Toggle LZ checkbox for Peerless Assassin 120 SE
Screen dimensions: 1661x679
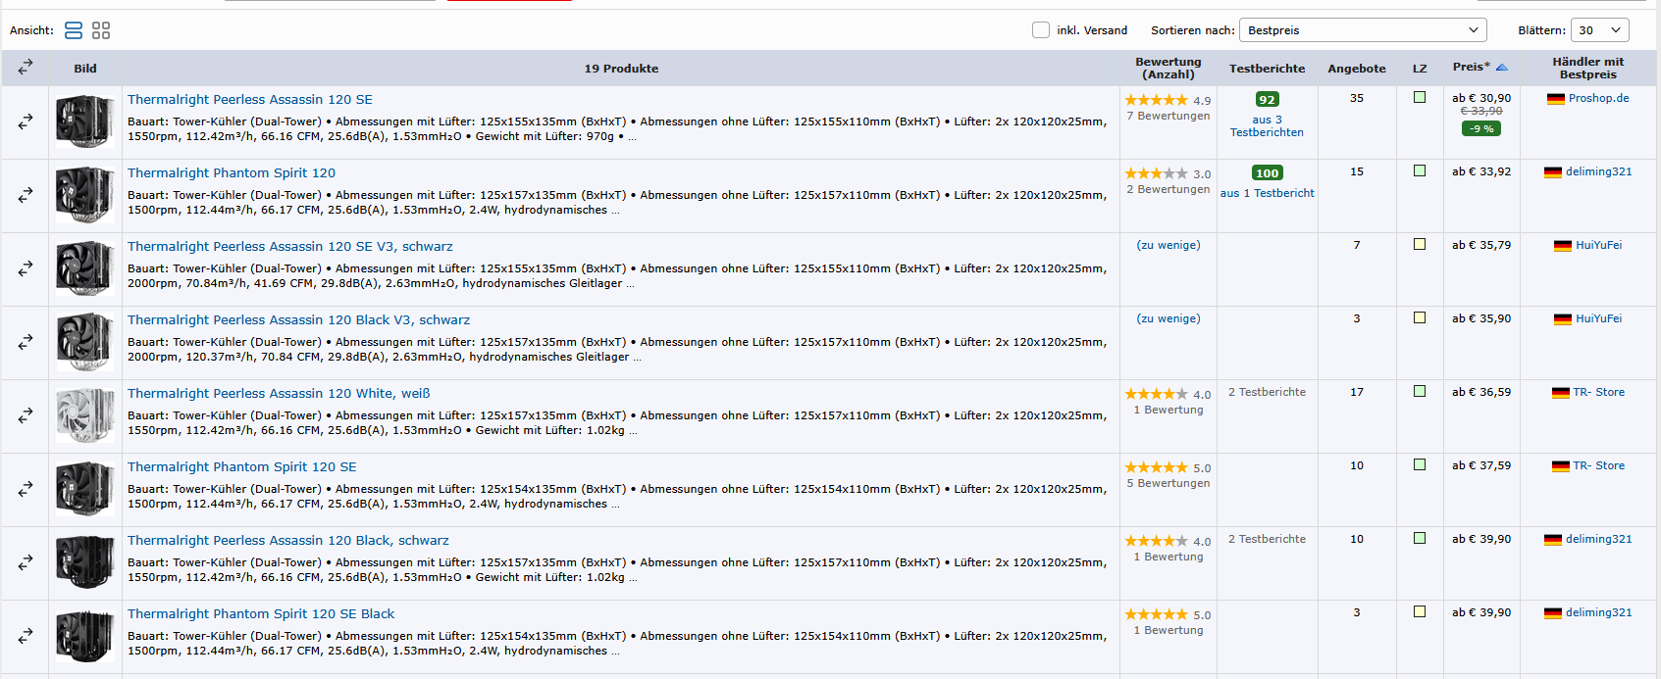pos(1419,97)
